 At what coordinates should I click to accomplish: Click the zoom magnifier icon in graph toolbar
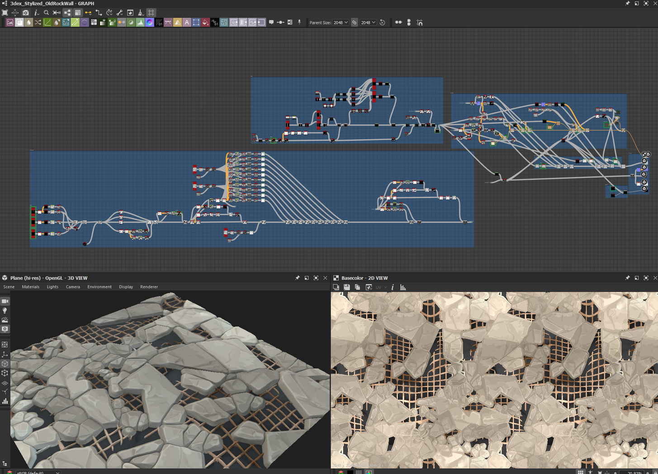pos(46,13)
